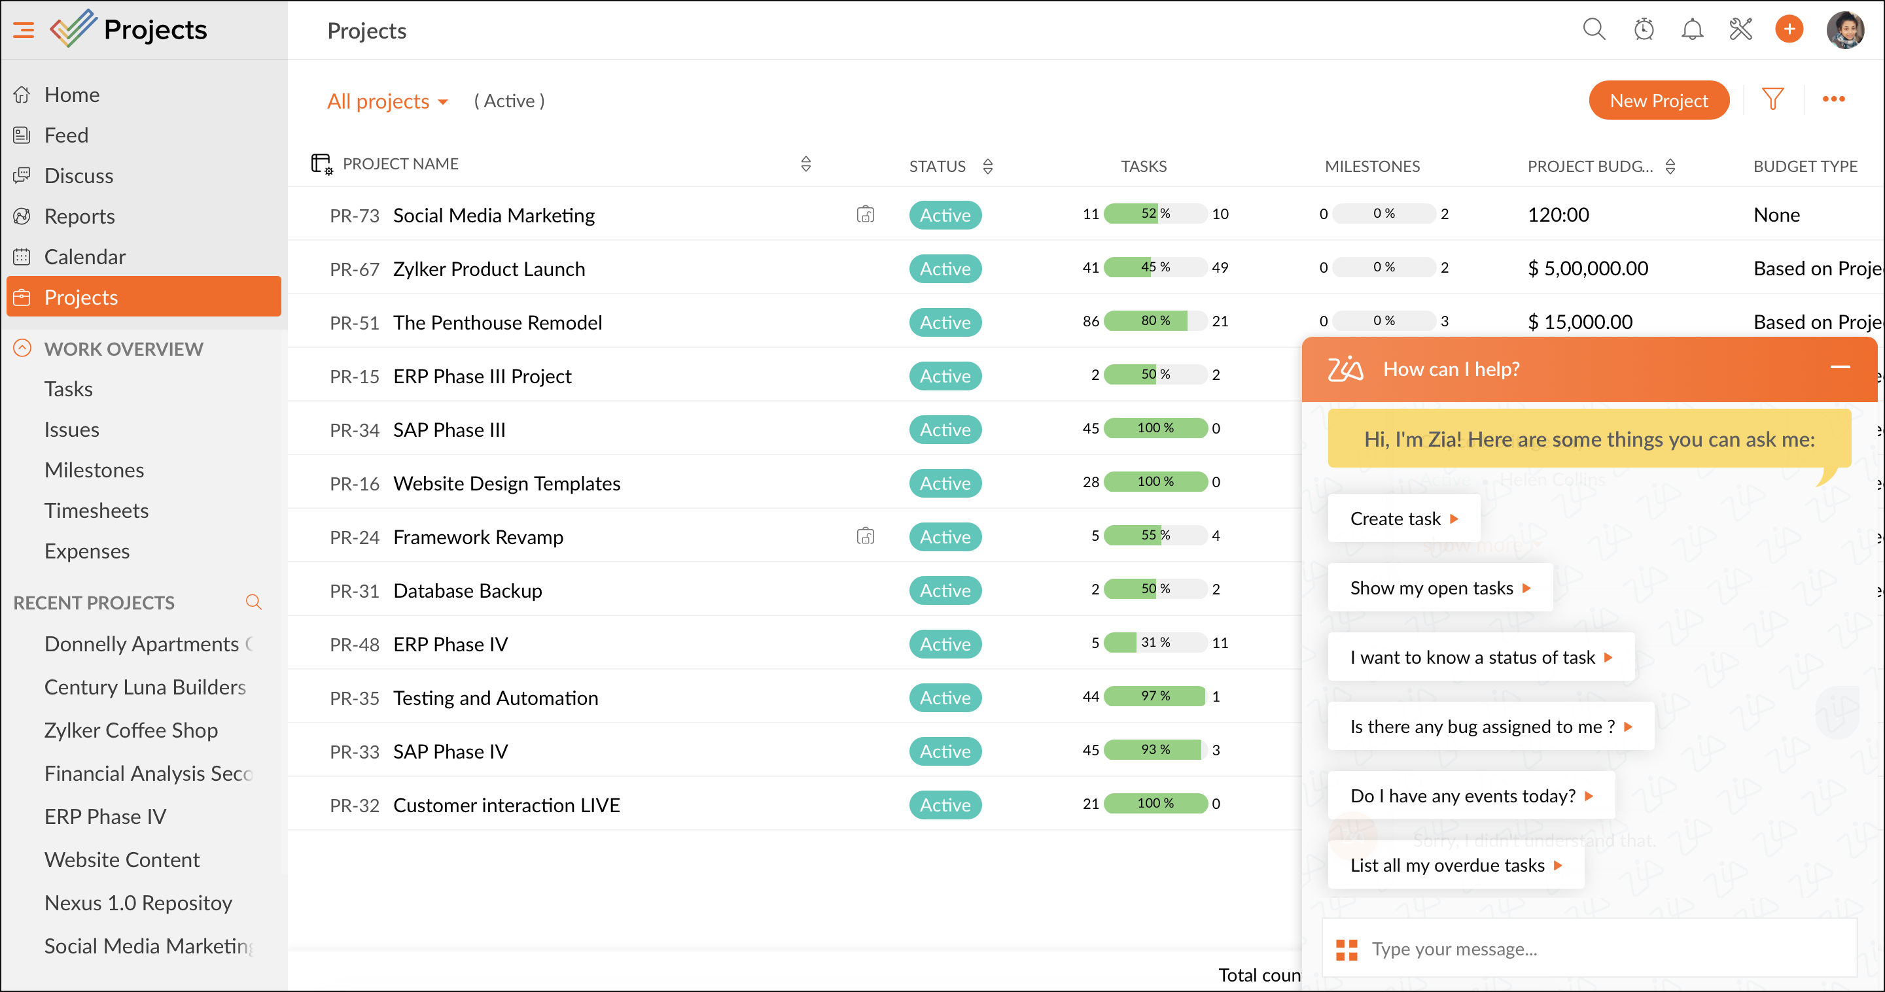Image resolution: width=1885 pixels, height=992 pixels.
Task: Click the lock icon on Social Media Marketing row
Action: click(x=865, y=214)
